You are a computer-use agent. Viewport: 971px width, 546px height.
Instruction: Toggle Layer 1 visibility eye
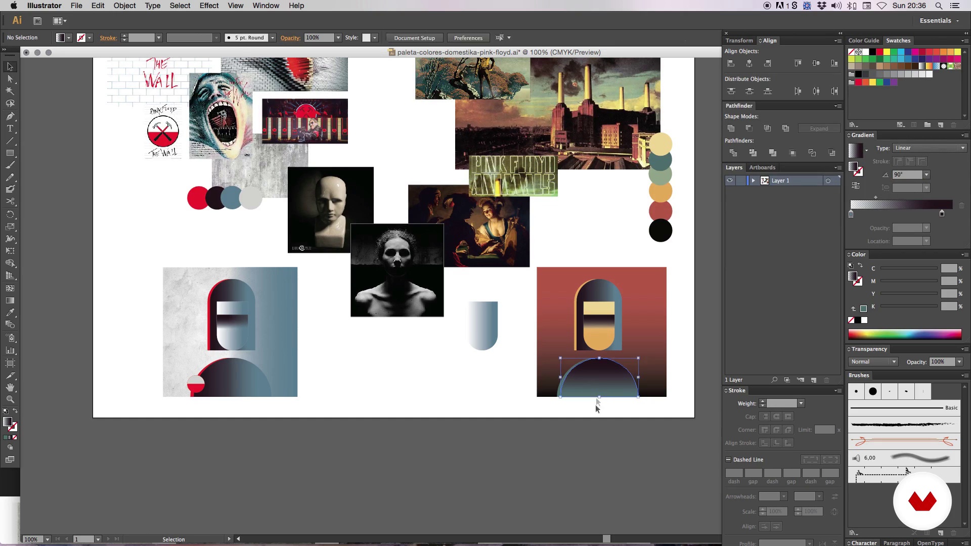(730, 180)
